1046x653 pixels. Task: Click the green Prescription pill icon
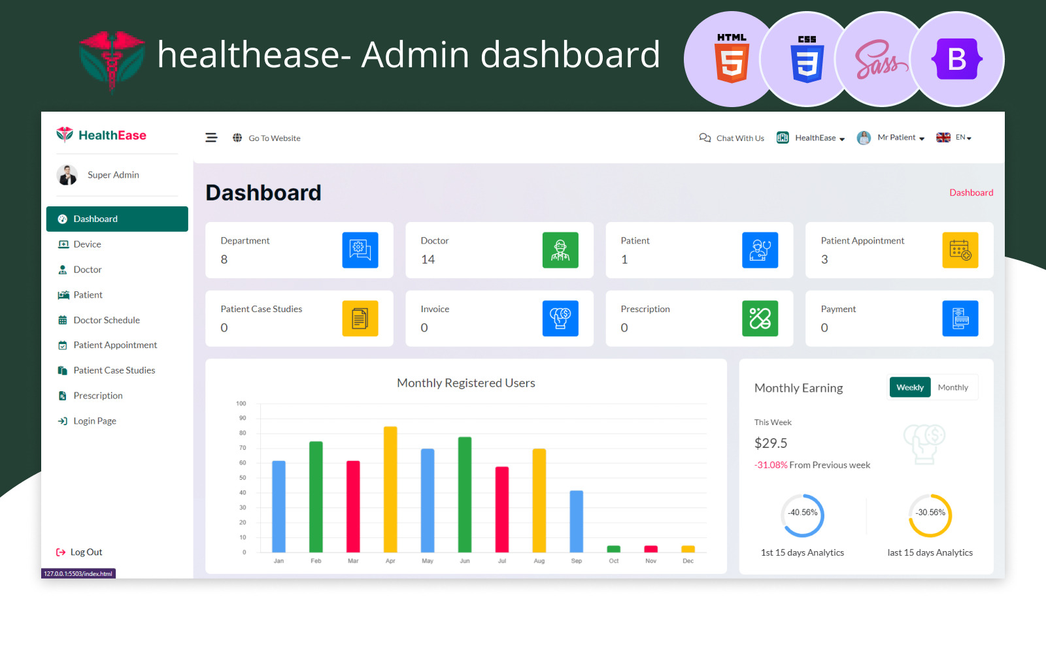click(760, 319)
